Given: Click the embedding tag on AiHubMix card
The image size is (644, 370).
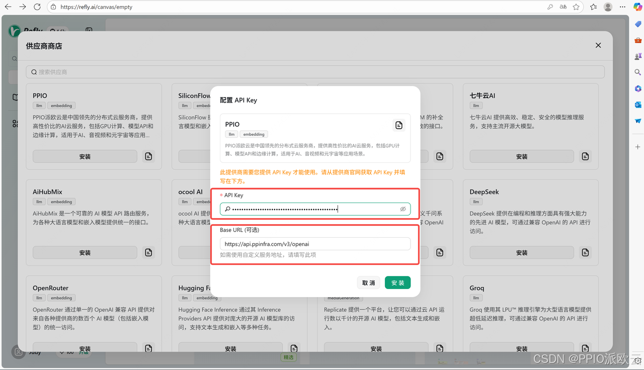Looking at the screenshot, I should (x=61, y=202).
